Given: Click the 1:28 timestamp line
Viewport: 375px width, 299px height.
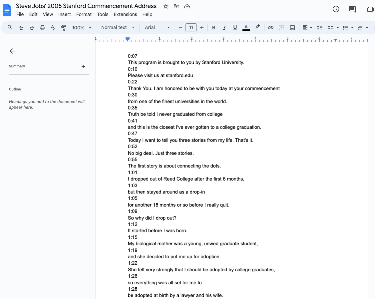Looking at the screenshot, I should (x=133, y=289).
